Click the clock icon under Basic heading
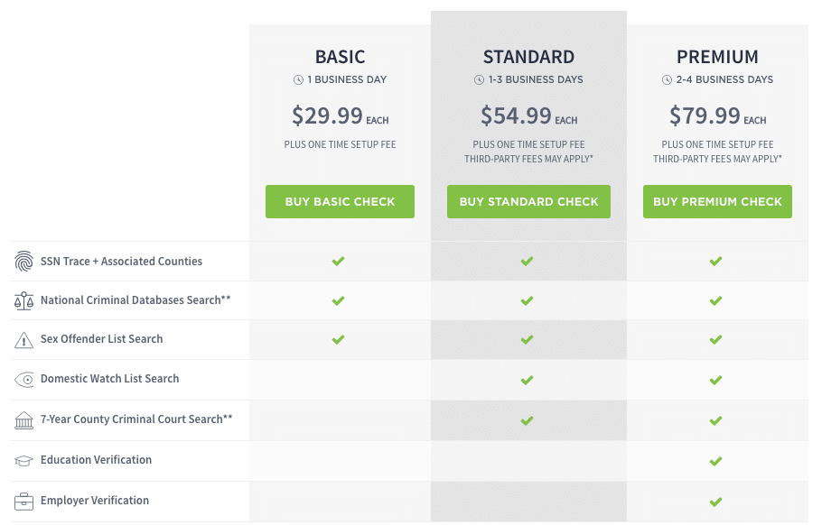822x525 pixels. 298,80
